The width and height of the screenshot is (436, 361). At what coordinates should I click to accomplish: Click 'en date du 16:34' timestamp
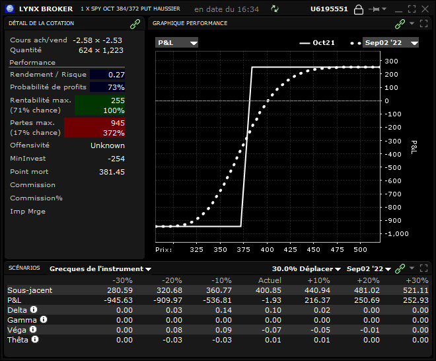pyautogui.click(x=227, y=9)
